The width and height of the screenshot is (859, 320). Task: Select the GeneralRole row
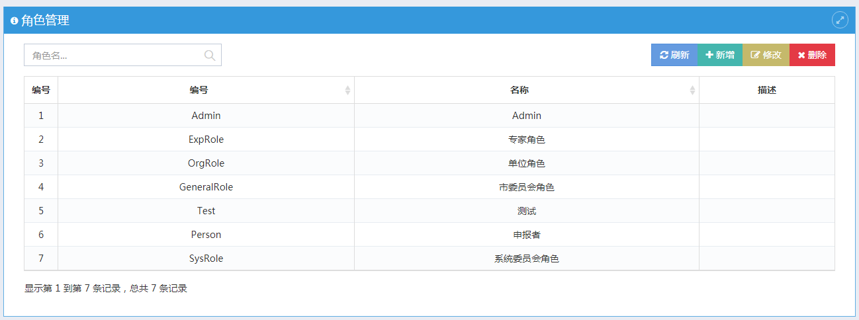pos(429,187)
